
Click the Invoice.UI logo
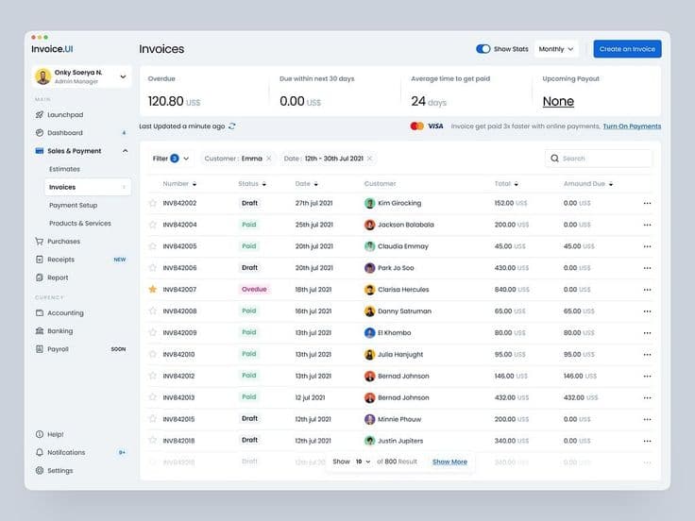[x=52, y=49]
